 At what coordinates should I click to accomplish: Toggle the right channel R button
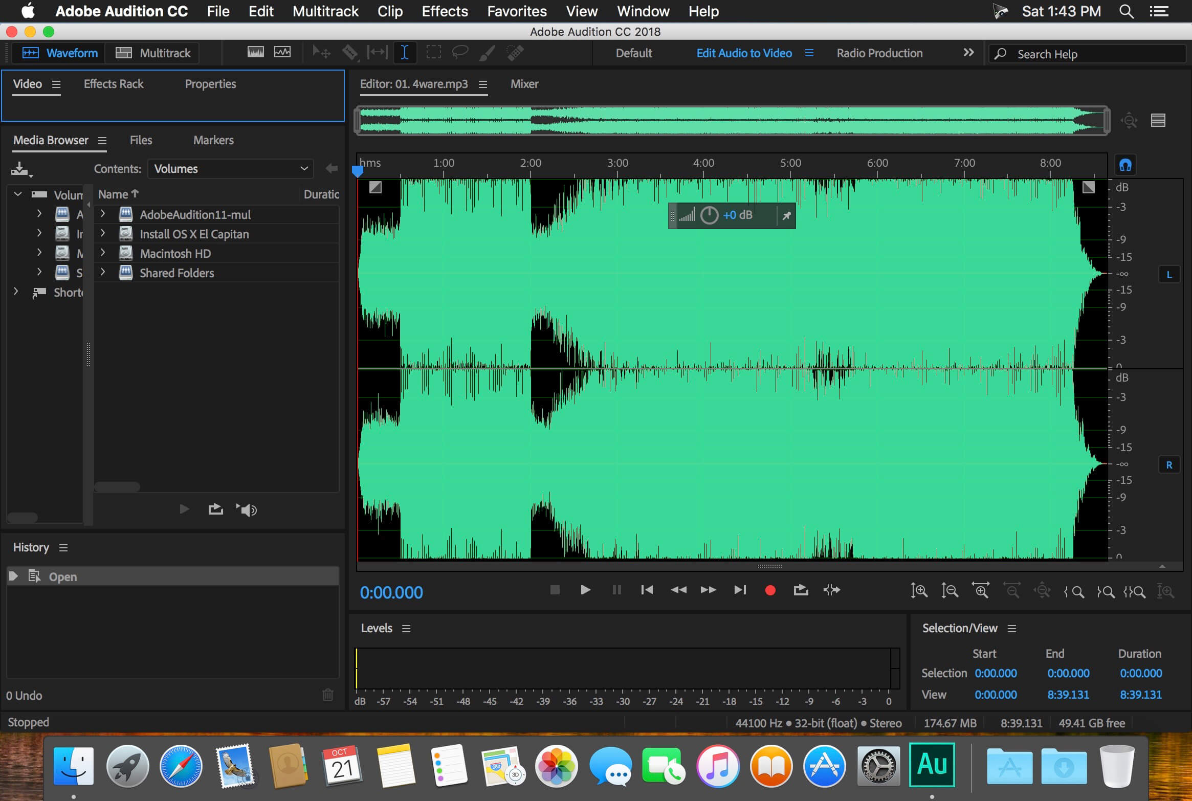(1169, 465)
